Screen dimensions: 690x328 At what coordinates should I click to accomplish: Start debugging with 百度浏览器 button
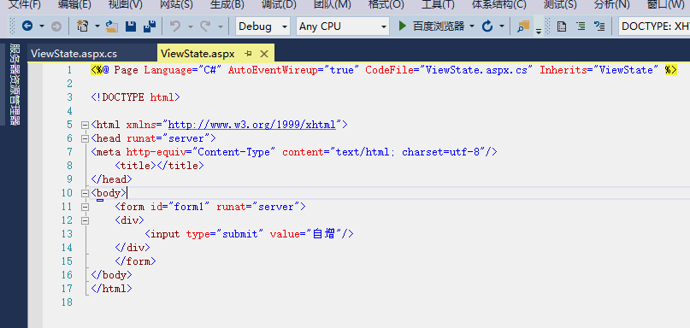pyautogui.click(x=431, y=26)
